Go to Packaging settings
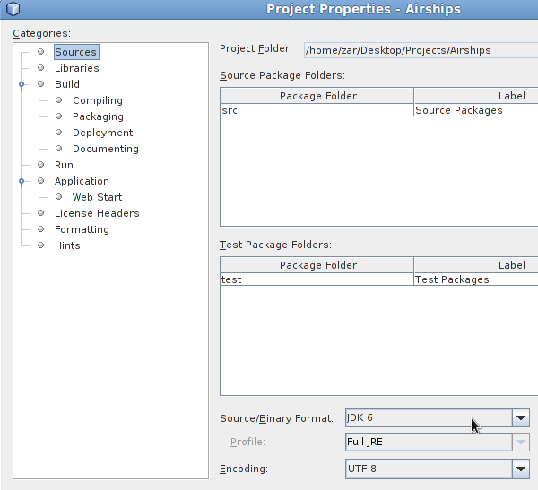This screenshot has width=538, height=490. (x=98, y=116)
